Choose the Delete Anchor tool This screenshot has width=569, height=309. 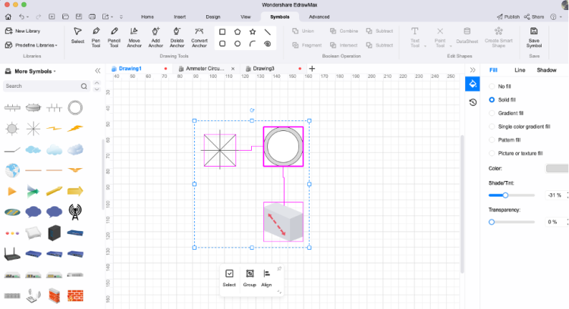(x=177, y=37)
